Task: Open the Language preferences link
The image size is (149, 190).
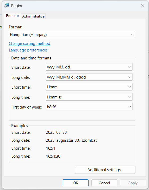Action: (28, 50)
